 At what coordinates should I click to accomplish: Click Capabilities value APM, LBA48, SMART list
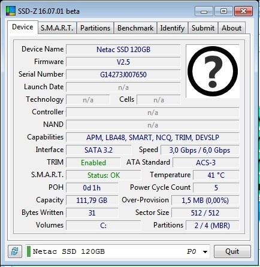point(153,138)
